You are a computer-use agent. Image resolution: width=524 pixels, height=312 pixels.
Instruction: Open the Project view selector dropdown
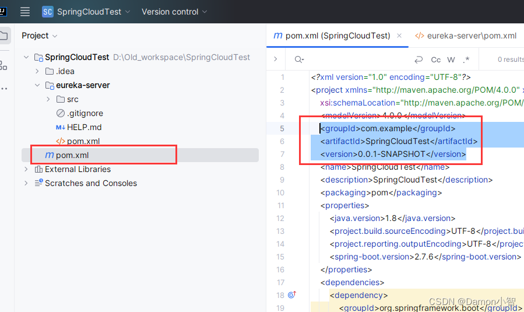coord(40,36)
